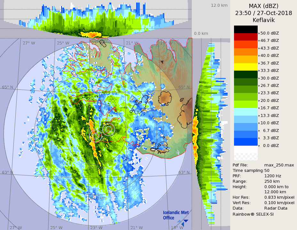The width and height of the screenshot is (297, 230).
Task: Click the Keflavik radar site circle marker
Action: 96,135
